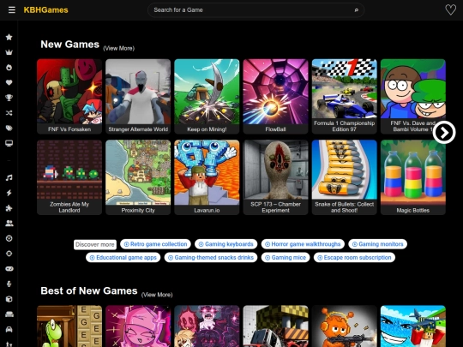Viewport: 463px width, 347px height.
Task: Open FNF Vs Forsaken game
Action: (69, 97)
